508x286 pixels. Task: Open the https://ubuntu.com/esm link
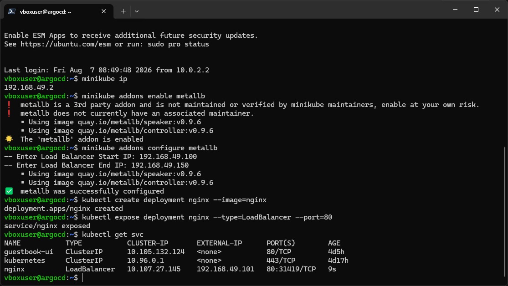point(66,44)
